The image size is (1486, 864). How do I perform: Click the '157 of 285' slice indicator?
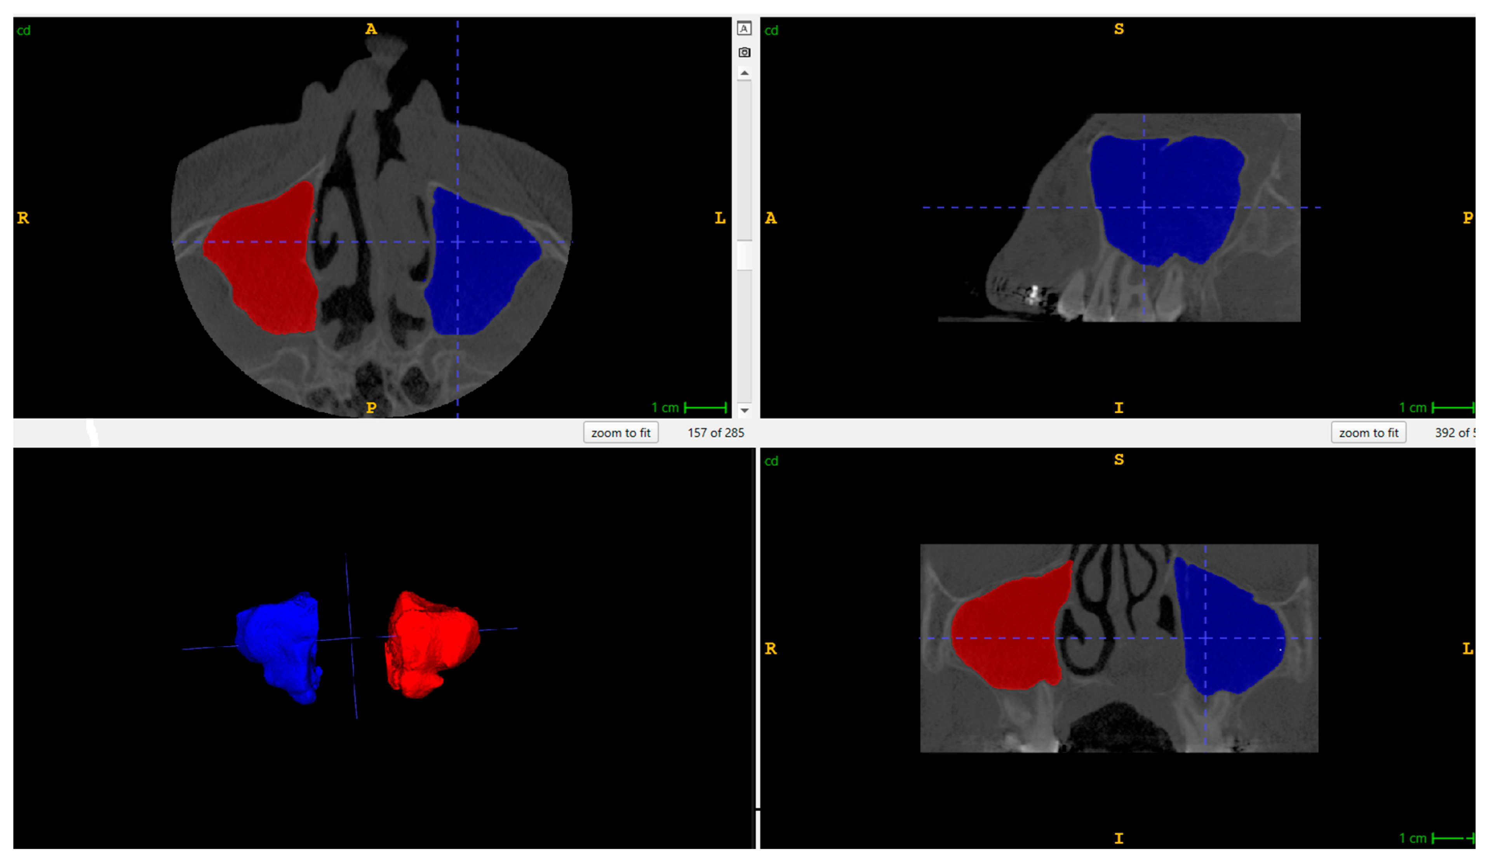[715, 433]
